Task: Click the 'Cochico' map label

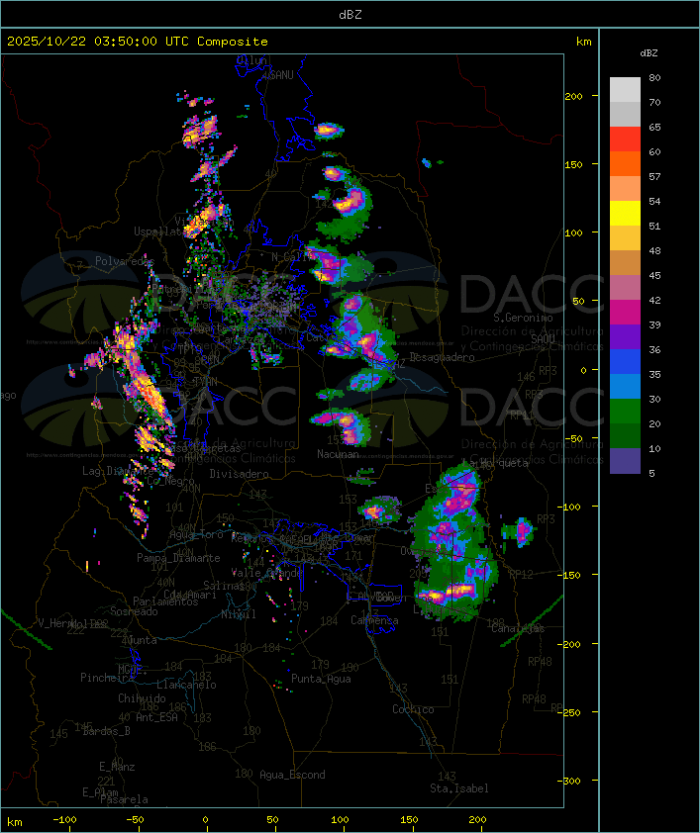Action: click(x=413, y=709)
